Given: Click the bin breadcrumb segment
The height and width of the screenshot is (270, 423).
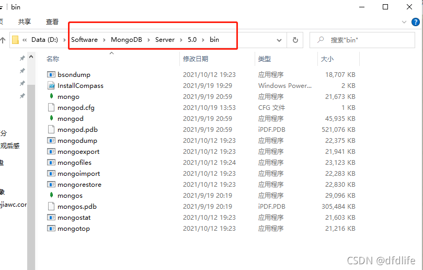Looking at the screenshot, I should (214, 40).
